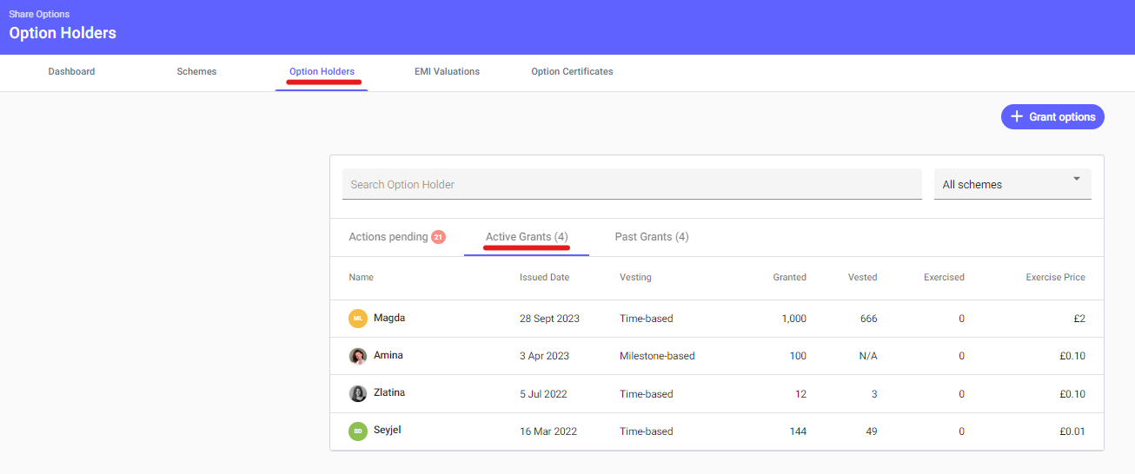Click the red 21 pending actions badge

click(x=438, y=237)
